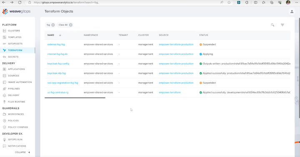The height and width of the screenshot is (157, 300).
Task: Open the browser favorites list icon
Action: click(x=264, y=2)
